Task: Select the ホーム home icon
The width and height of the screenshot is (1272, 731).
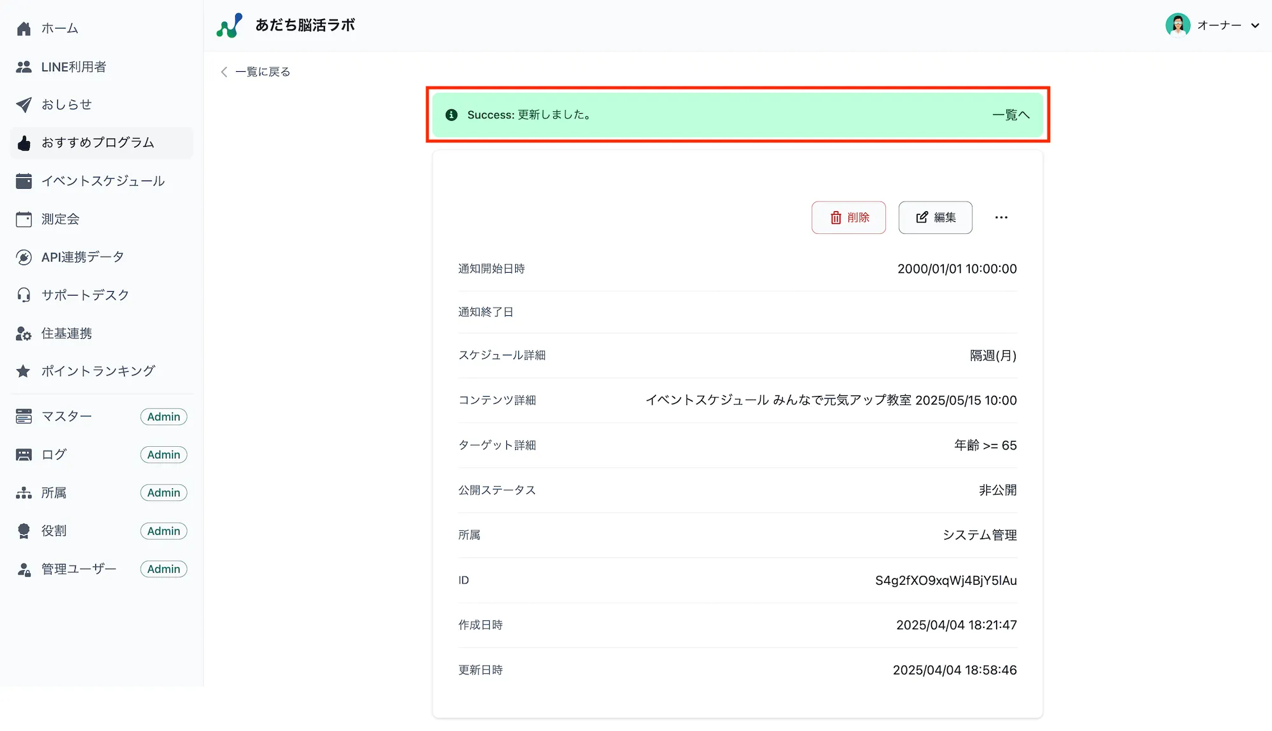Action: (x=24, y=28)
